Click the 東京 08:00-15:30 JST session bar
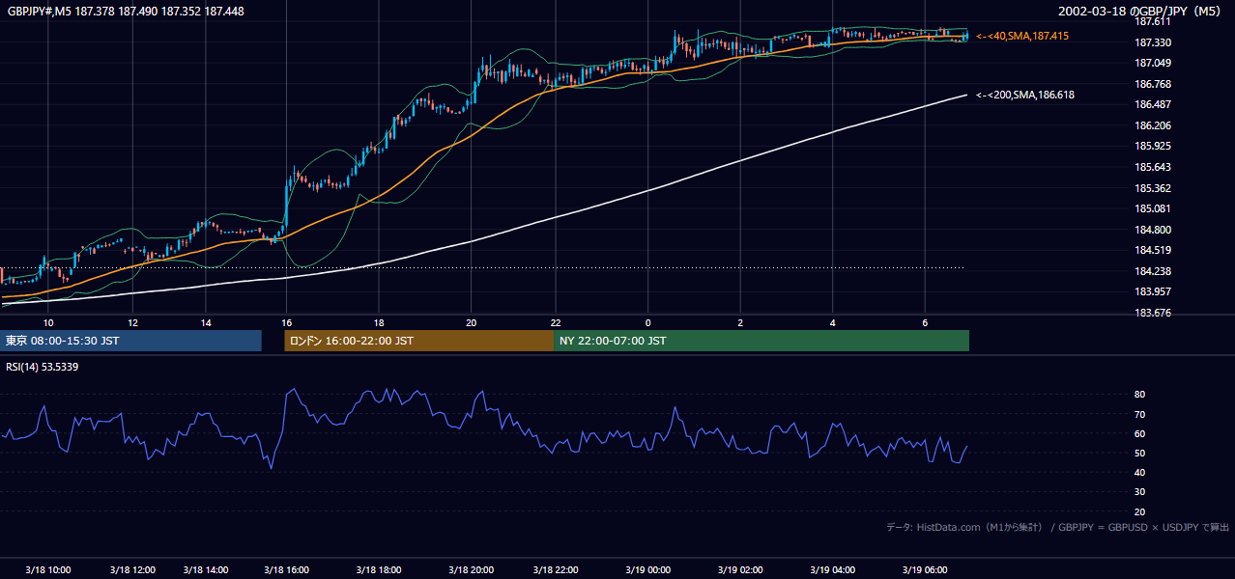 [x=130, y=341]
